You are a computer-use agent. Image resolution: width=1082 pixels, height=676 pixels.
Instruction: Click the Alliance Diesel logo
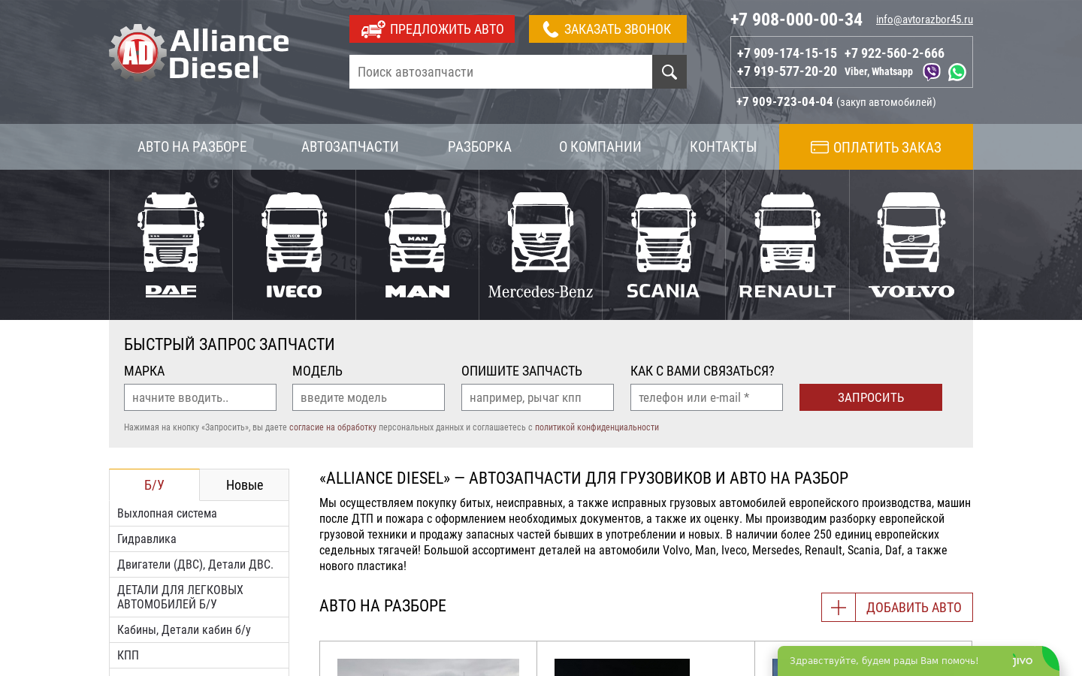click(x=199, y=53)
